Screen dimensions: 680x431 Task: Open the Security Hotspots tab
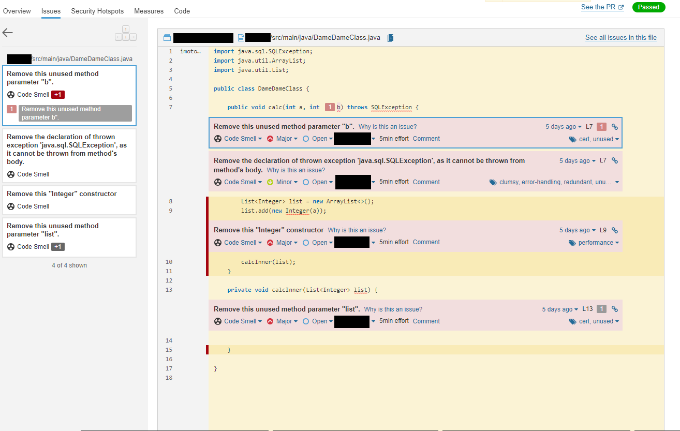coord(97,10)
